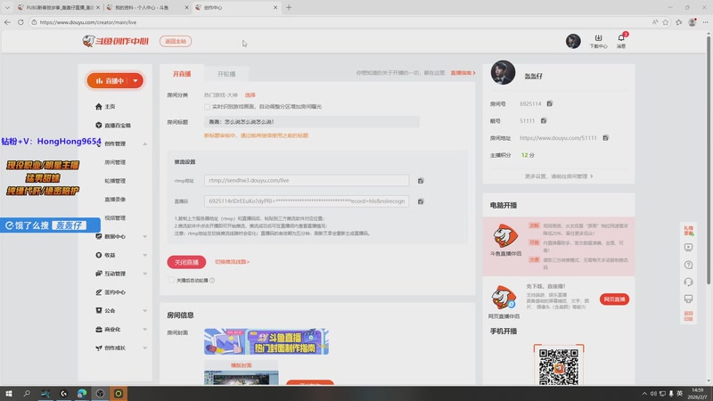This screenshot has width=713, height=401.
Task: Switch to the 开轮播 tab
Action: [x=226, y=74]
